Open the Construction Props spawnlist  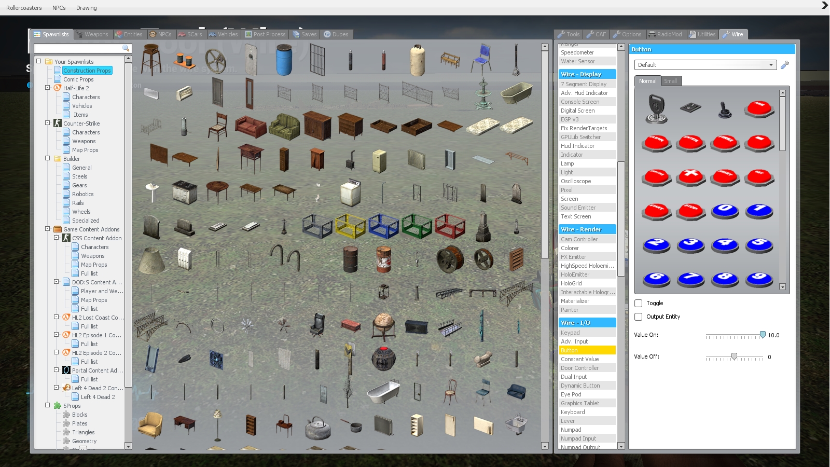87,71
